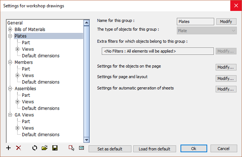
Task: Select Part under GA Views
Action: pos(26,122)
